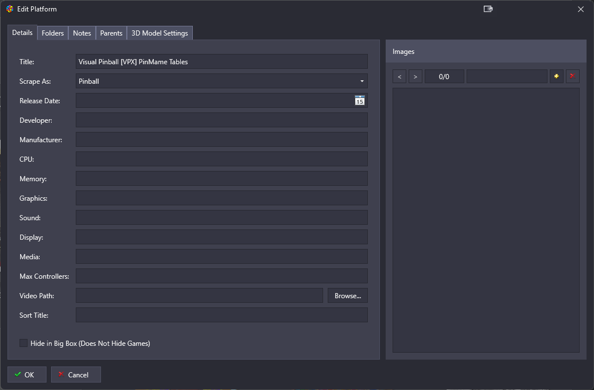This screenshot has width=594, height=390.
Task: Go to previous image arrow
Action: click(x=399, y=76)
